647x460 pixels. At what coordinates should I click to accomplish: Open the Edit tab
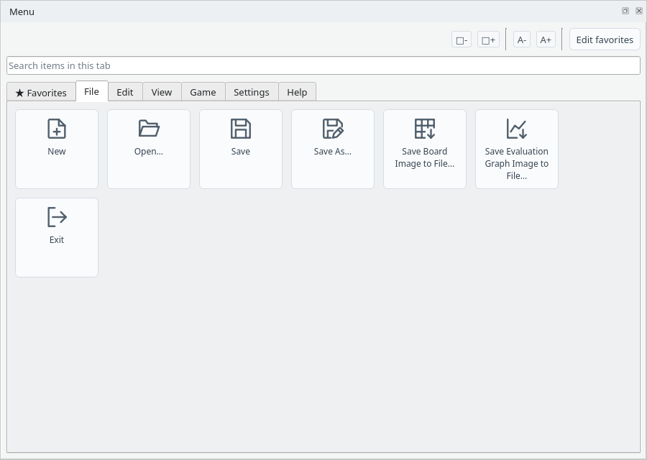[125, 92]
